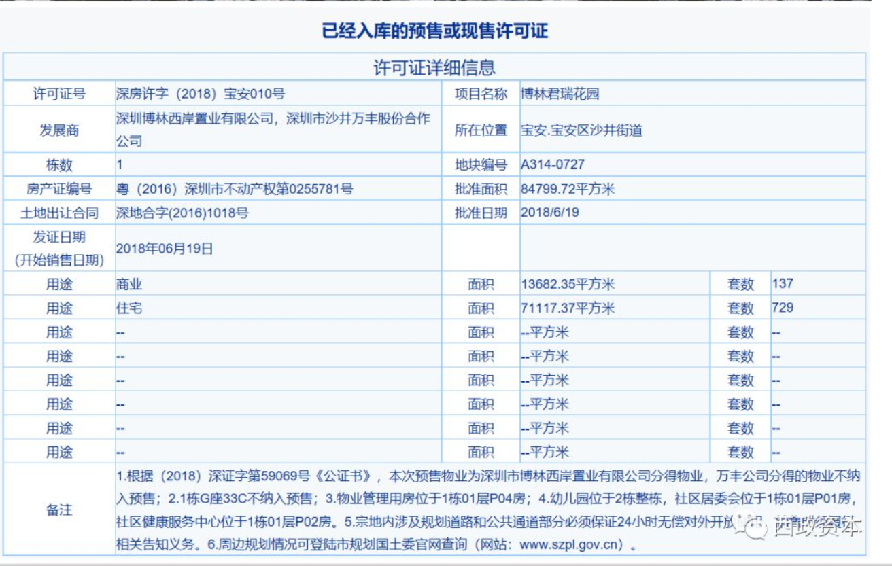Click the 面积 label beside 13682.35平方米
This screenshot has width=892, height=566.
[481, 284]
